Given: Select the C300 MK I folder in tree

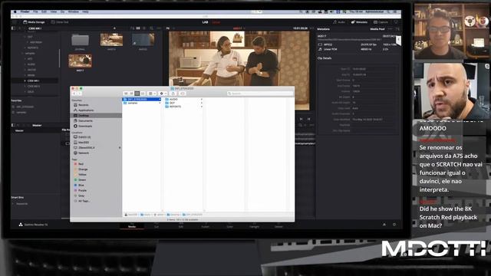Looking at the screenshot, I should point(34,80).
